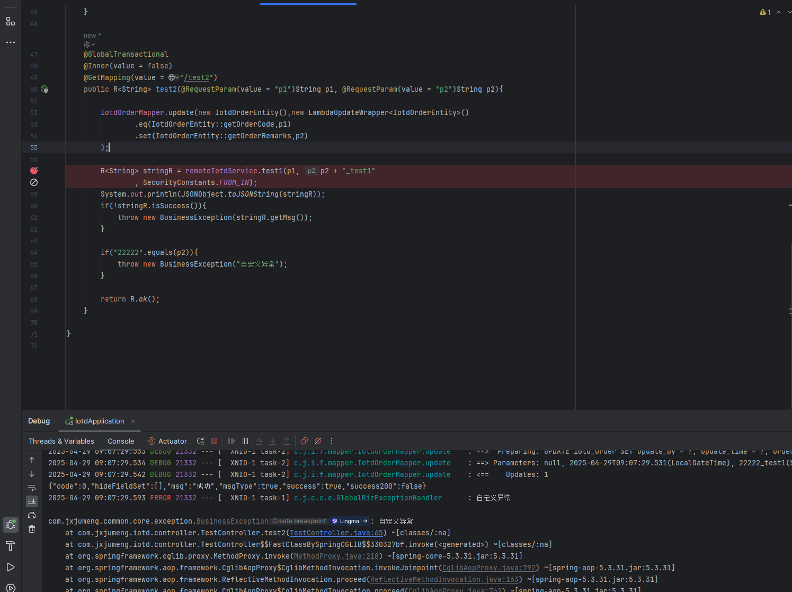Remove the breakpoint on remoteIotdService line
792x592 pixels.
click(x=34, y=171)
